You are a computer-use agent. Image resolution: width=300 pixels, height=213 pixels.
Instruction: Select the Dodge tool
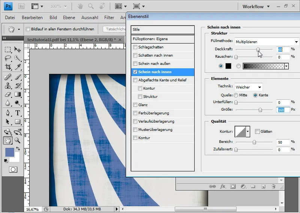[x=18, y=103]
